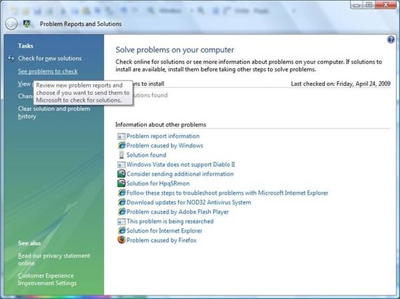Click the icon beside This problem is being researched
This screenshot has width=400, height=299.
coord(121,221)
